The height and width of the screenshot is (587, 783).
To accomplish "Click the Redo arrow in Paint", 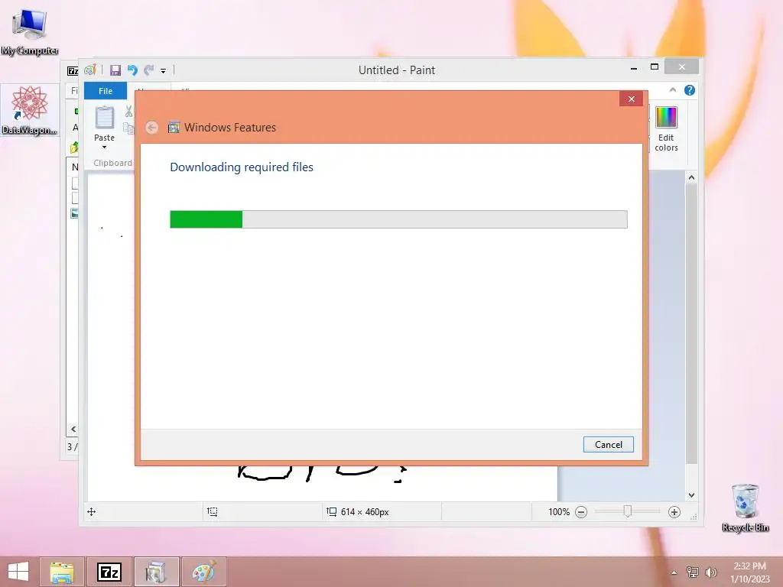I will (x=148, y=70).
